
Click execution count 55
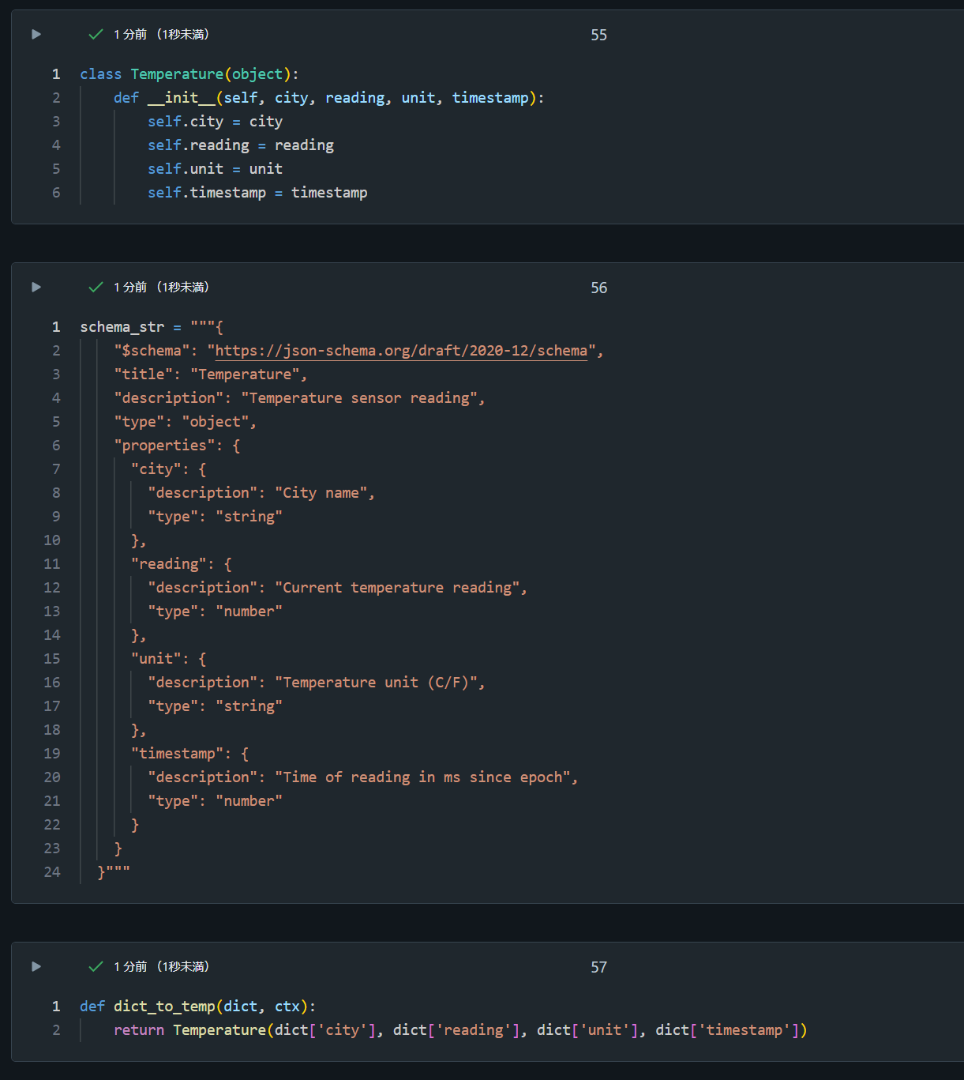[599, 35]
